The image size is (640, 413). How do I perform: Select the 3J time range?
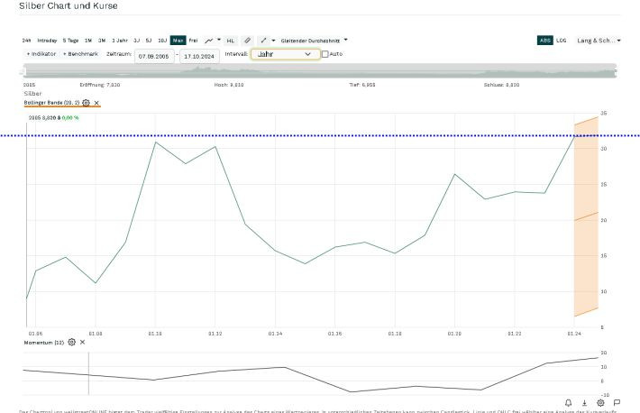pyautogui.click(x=137, y=41)
